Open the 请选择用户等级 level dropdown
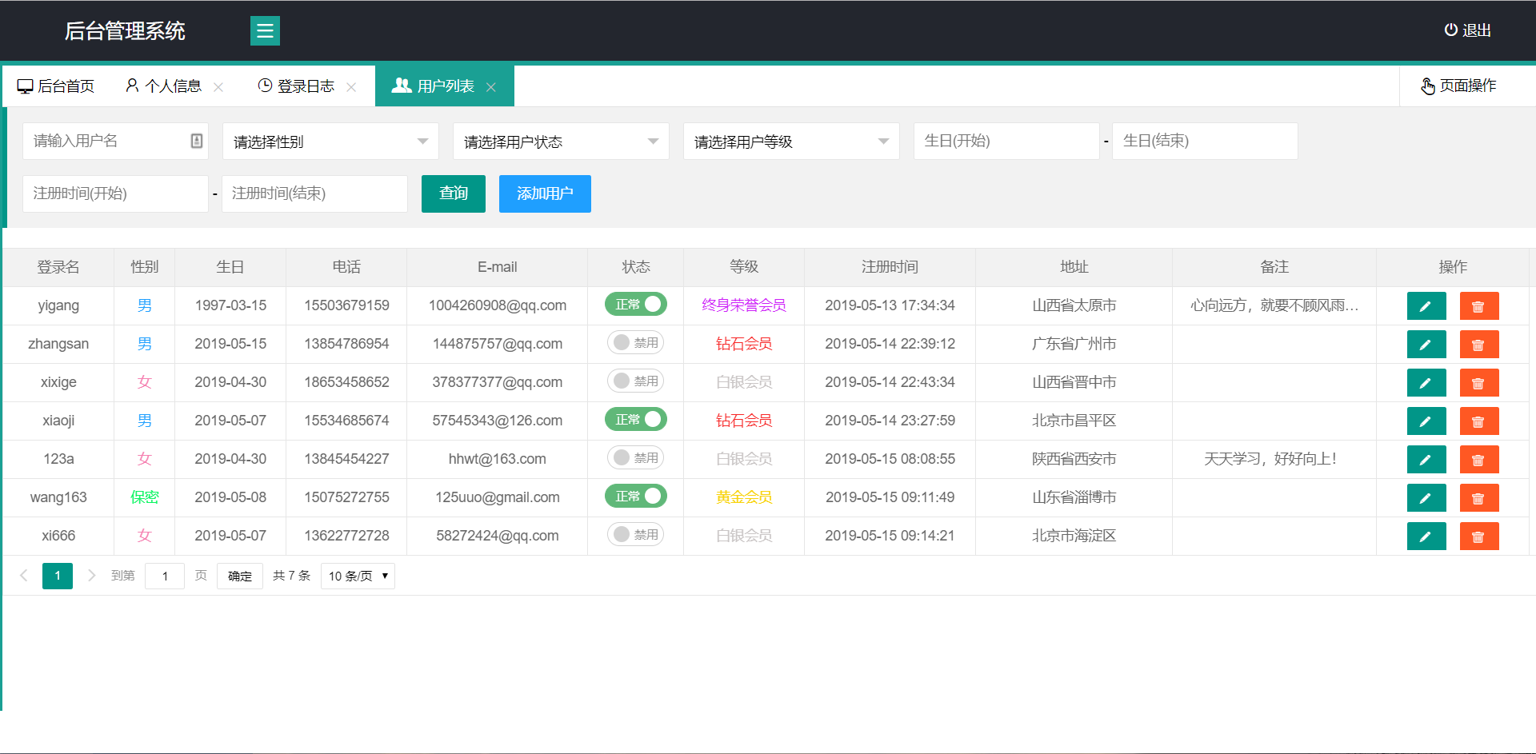Screen dimensions: 1536x754 [x=791, y=142]
